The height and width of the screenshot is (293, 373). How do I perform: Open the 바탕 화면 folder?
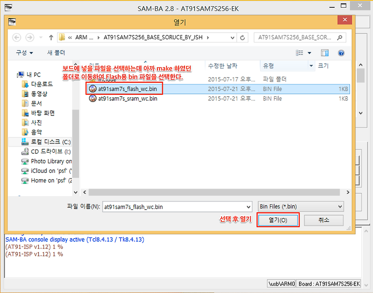click(x=38, y=113)
